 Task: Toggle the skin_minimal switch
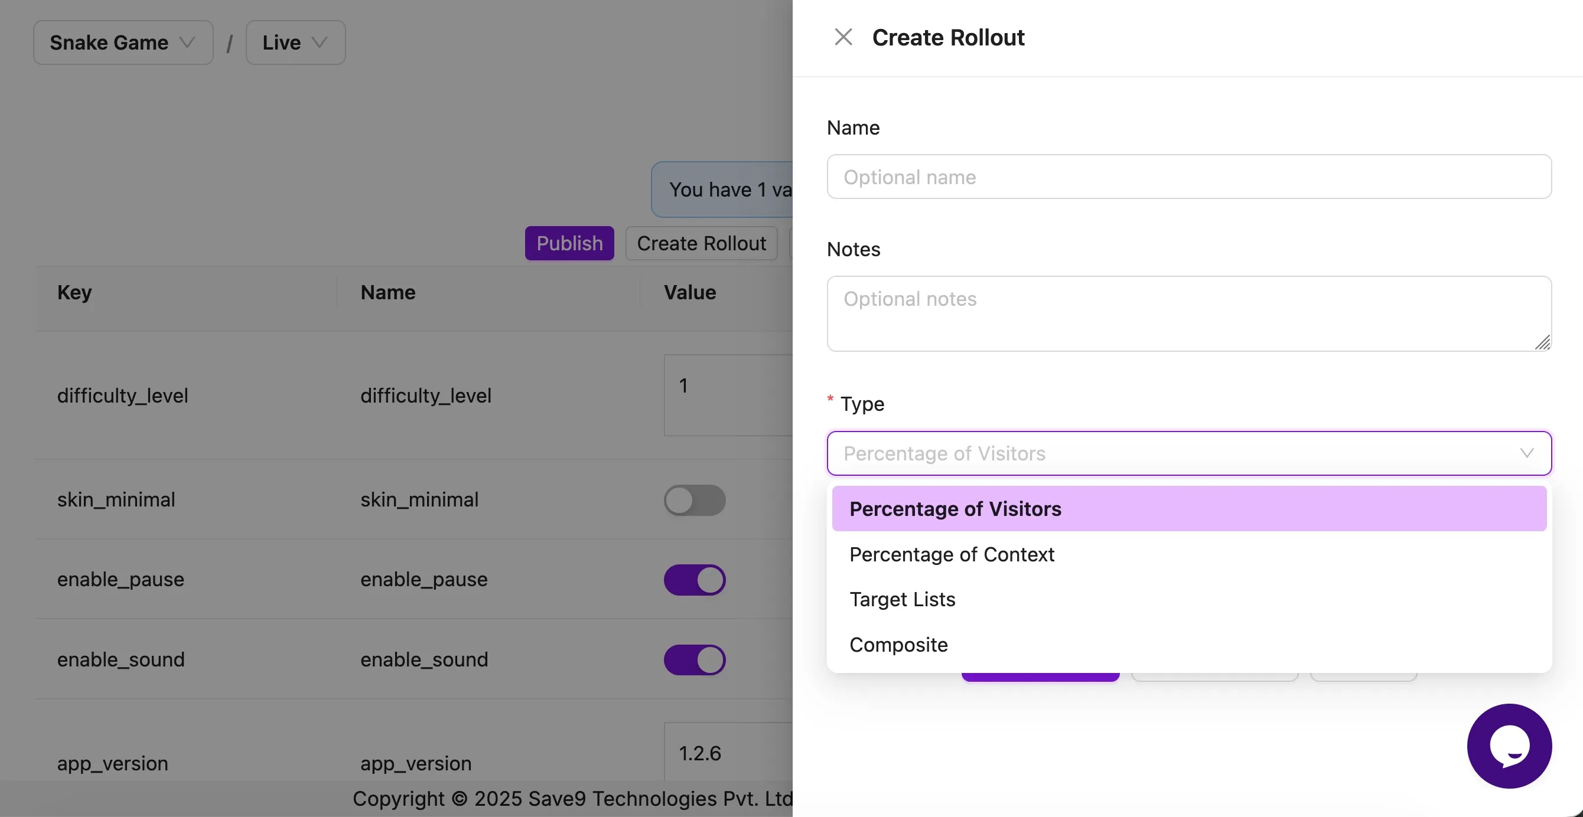tap(695, 500)
